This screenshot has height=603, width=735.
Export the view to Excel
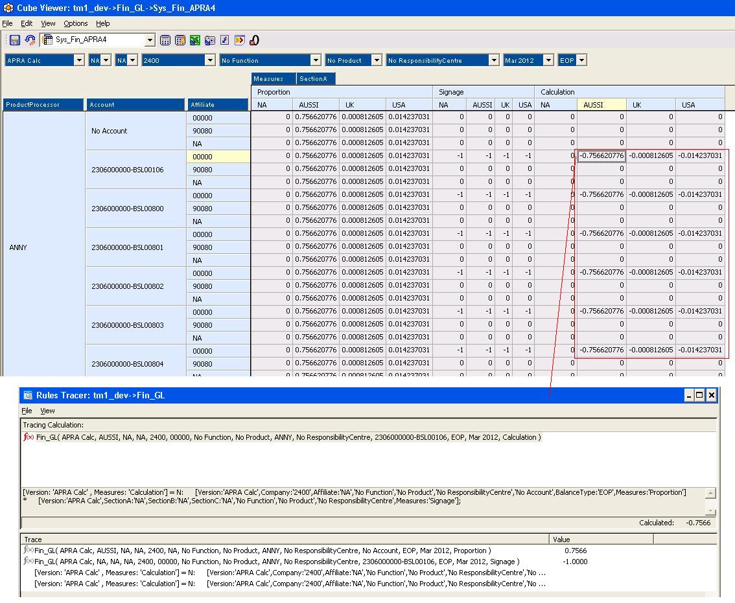pos(195,40)
